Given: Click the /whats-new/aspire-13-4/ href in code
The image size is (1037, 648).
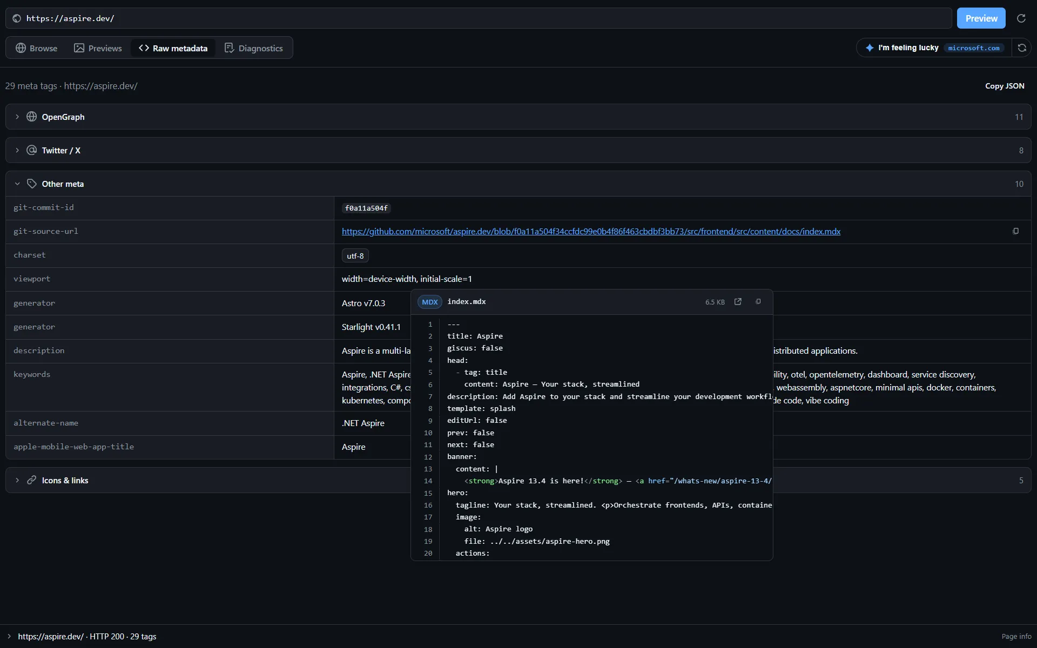Looking at the screenshot, I should point(723,481).
